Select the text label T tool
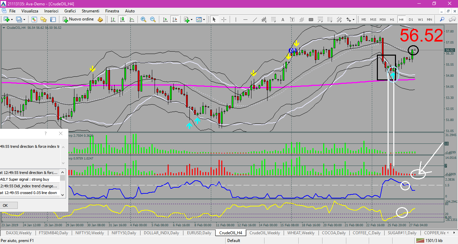 [x=292, y=19]
